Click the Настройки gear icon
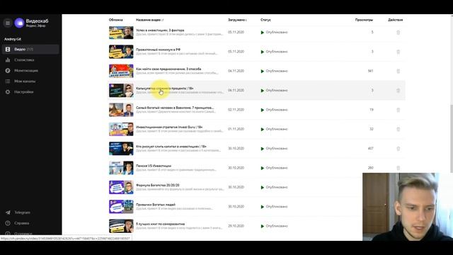Image resolution: width=453 pixels, height=255 pixels. tap(8, 92)
